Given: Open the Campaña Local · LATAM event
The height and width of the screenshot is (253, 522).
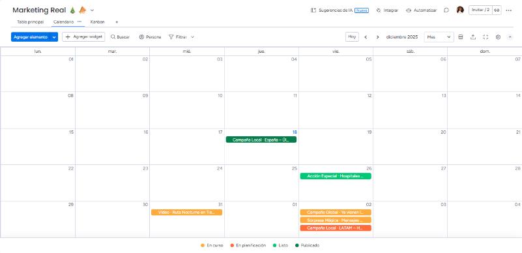Looking at the screenshot, I should (336, 228).
